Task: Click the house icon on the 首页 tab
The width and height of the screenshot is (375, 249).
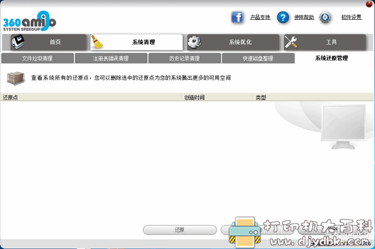Action: pyautogui.click(x=18, y=42)
